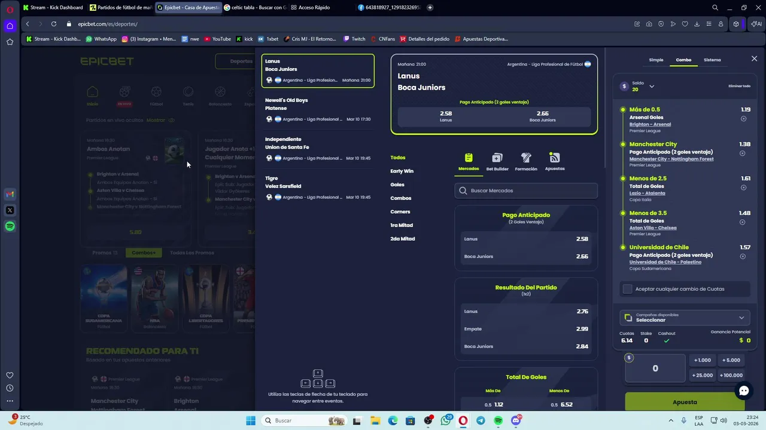The image size is (766, 430).
Task: Open Opera Aria AI button
Action: (756, 24)
